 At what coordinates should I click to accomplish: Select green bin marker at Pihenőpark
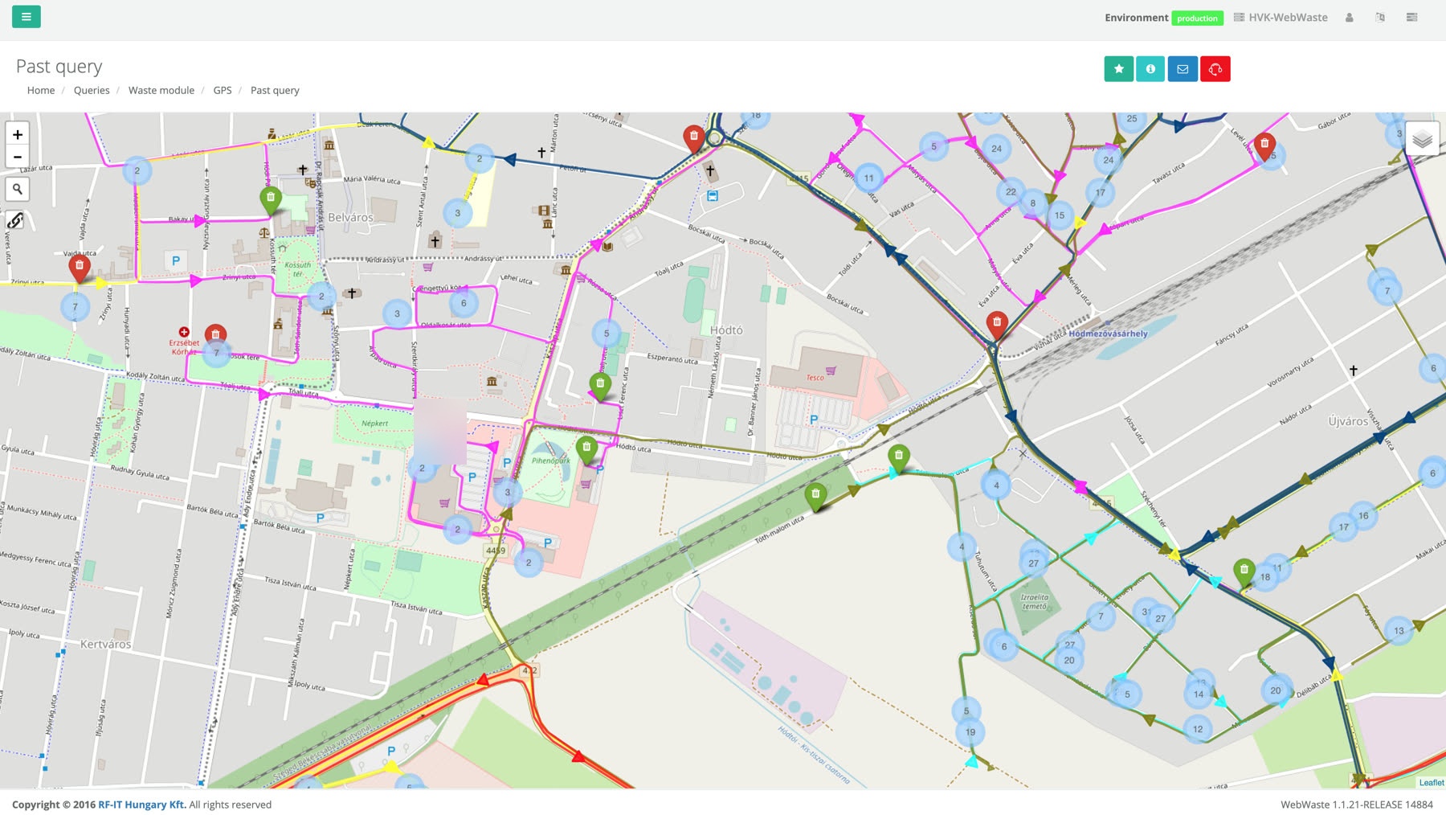(586, 450)
